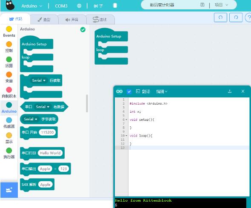The height and width of the screenshot is (208, 251).
Task: Click Apple field in serial output block
Action: coord(45,169)
